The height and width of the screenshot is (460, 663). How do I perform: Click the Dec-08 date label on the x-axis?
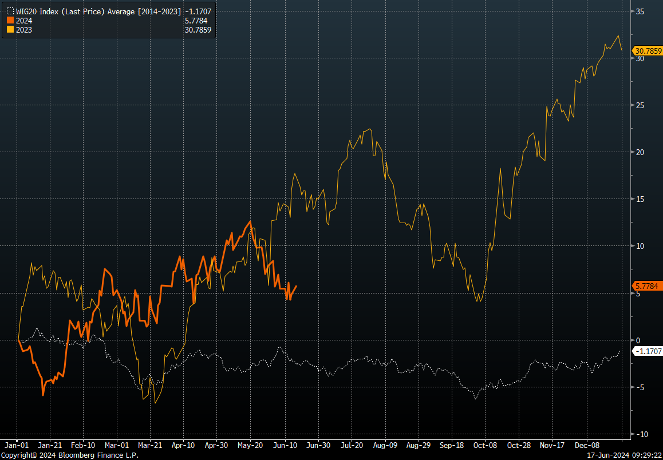[x=586, y=445]
